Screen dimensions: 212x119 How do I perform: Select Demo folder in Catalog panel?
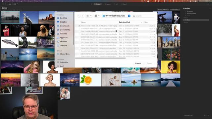coord(196,20)
